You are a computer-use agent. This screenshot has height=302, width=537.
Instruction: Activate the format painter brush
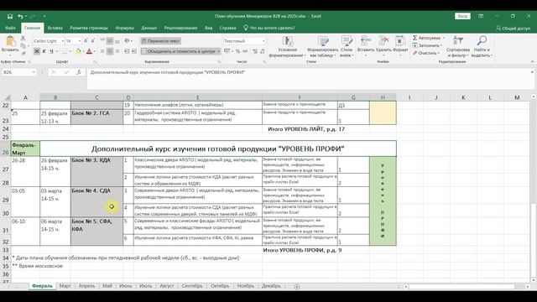(x=23, y=53)
